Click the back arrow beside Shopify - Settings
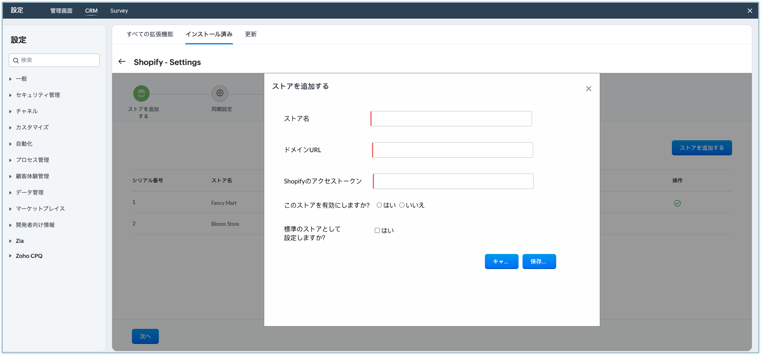Screen dimensions: 761x355 tap(122, 62)
